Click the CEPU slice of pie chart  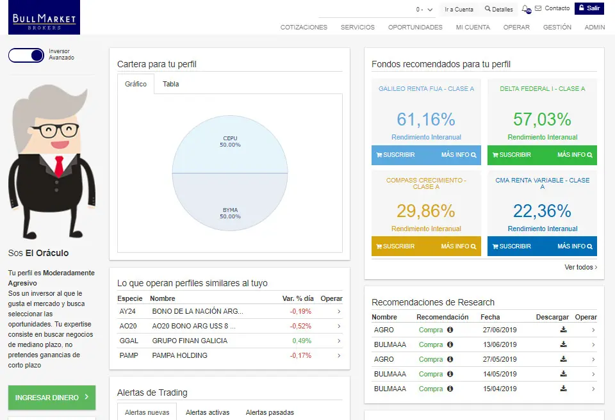click(230, 144)
